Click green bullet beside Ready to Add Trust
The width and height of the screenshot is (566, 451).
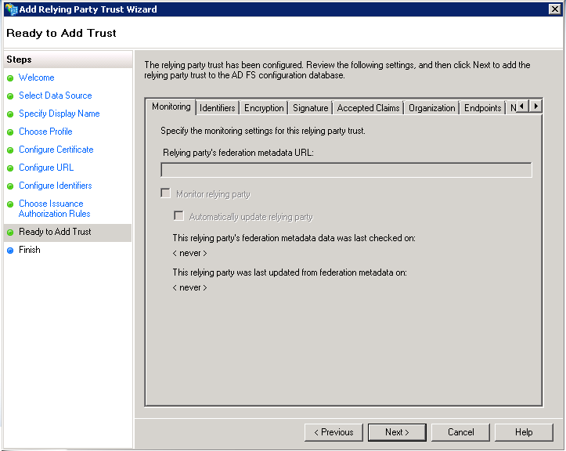point(10,233)
